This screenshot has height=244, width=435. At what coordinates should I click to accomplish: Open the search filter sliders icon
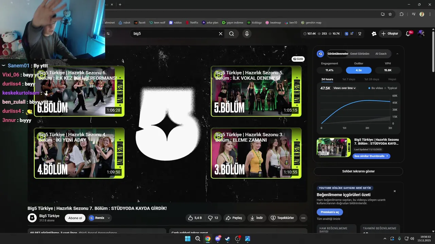coord(108,34)
